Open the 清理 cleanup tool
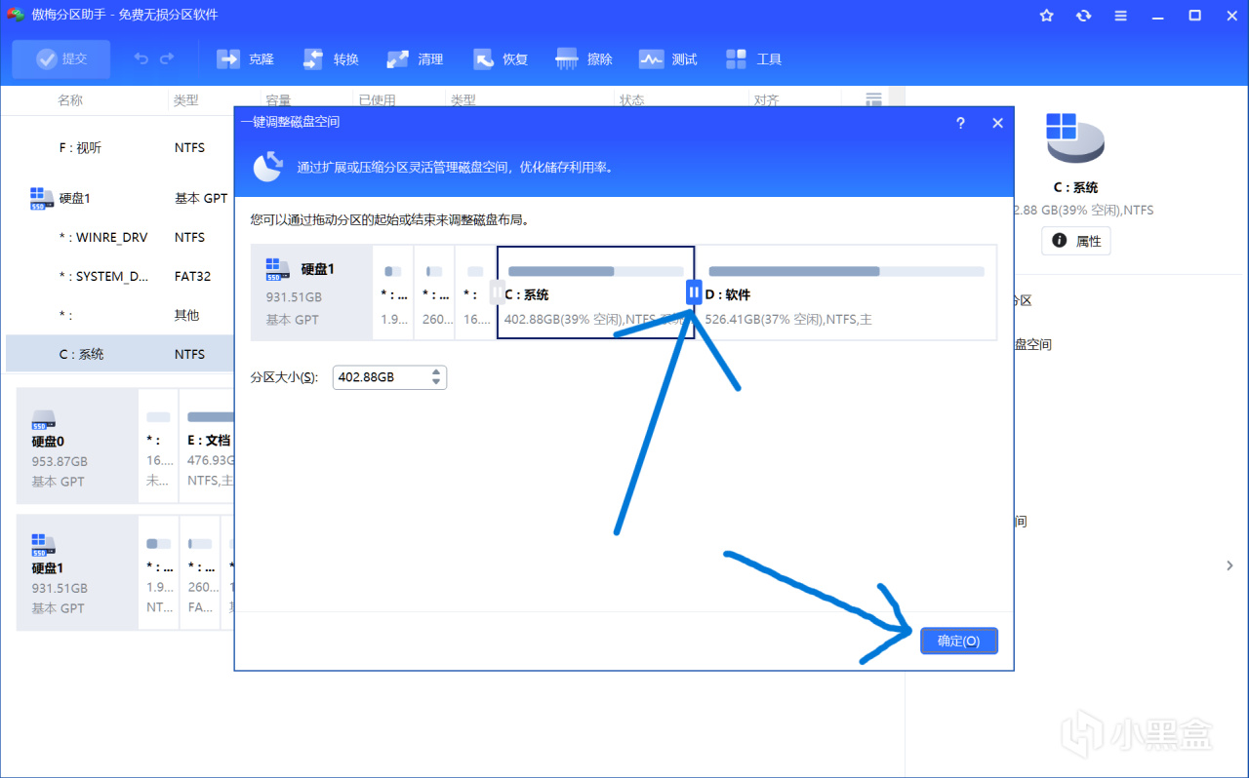This screenshot has width=1249, height=778. [415, 59]
